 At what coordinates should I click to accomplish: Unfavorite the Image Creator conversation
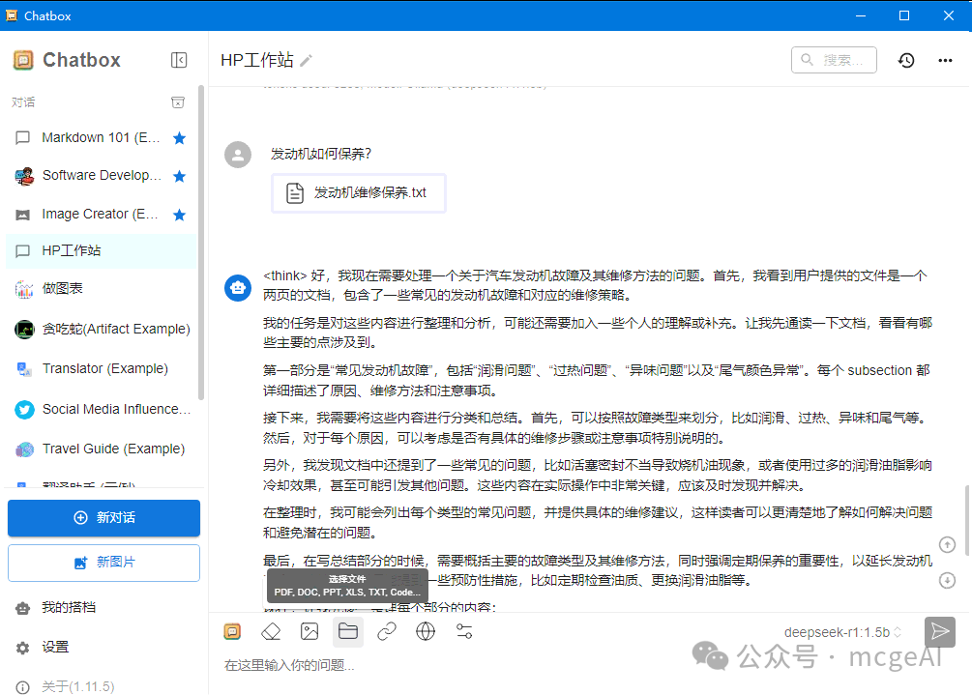point(179,214)
